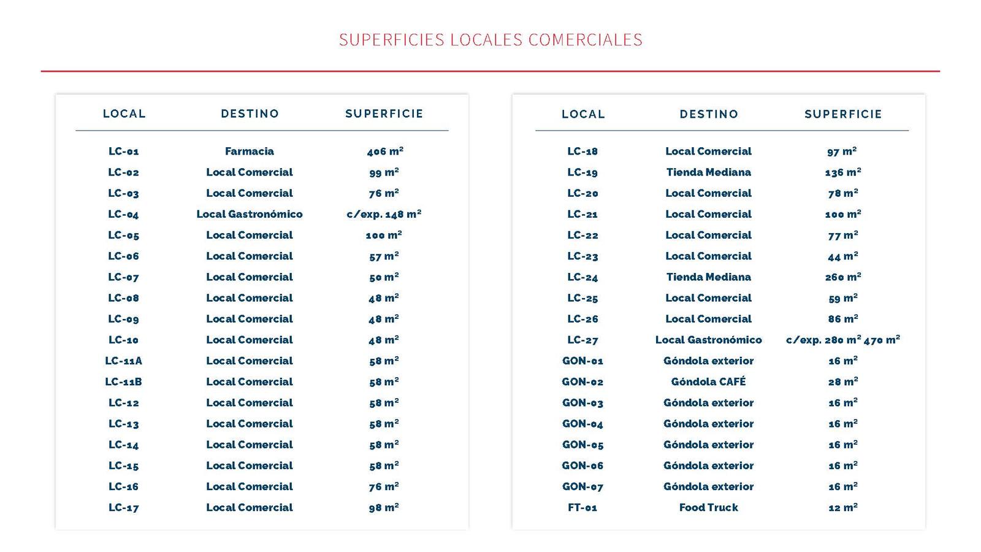981x552 pixels.
Task: Select the FT-01 local code
Action: 582,508
